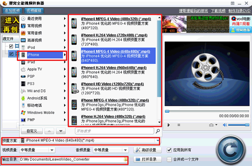
Task: Open the 狸哥狸姐玩的游戏 link
Action: pos(193,11)
